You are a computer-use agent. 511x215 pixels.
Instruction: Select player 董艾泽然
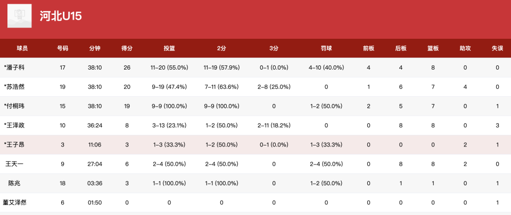click(x=15, y=202)
